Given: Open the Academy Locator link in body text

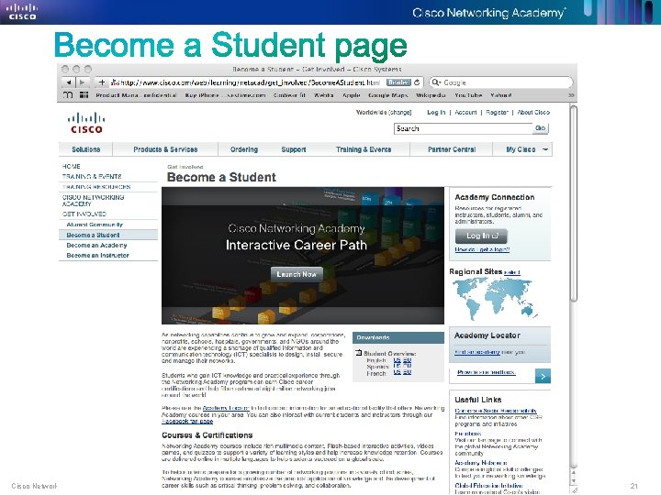Looking at the screenshot, I should [226, 408].
